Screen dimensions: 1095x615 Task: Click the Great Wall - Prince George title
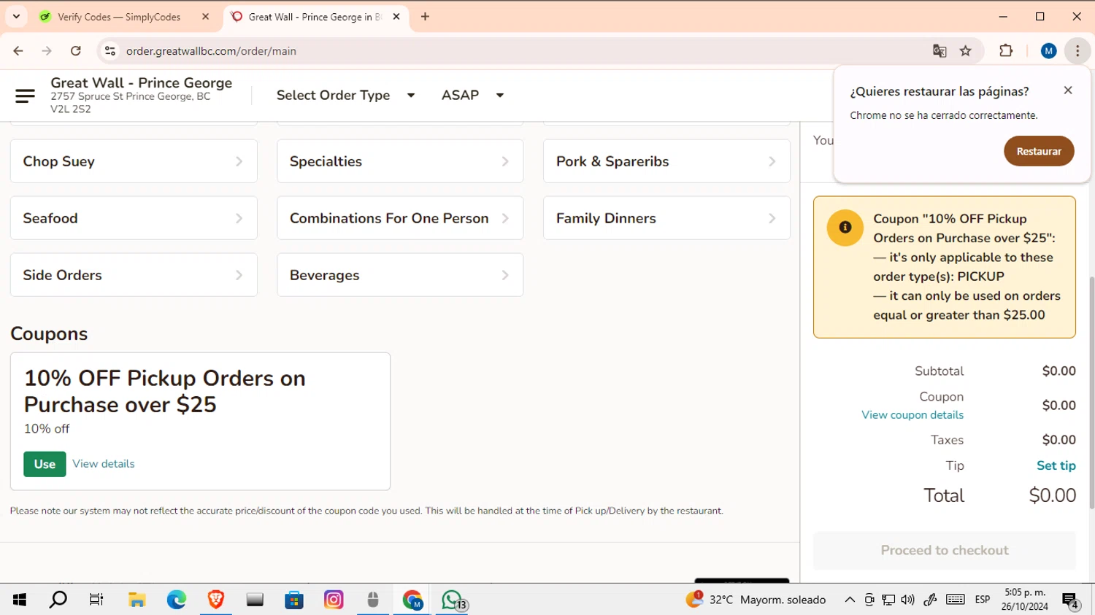(141, 83)
